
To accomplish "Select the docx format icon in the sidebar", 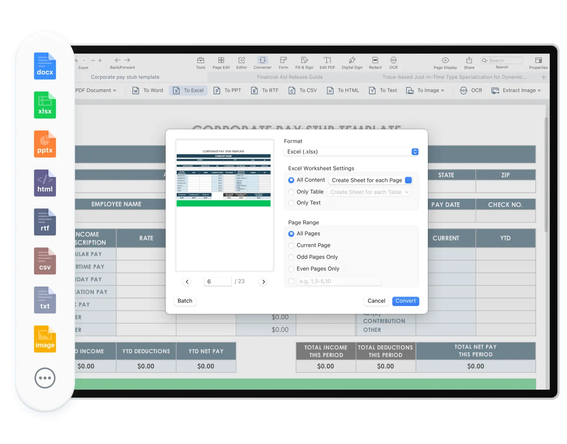I will [x=45, y=66].
